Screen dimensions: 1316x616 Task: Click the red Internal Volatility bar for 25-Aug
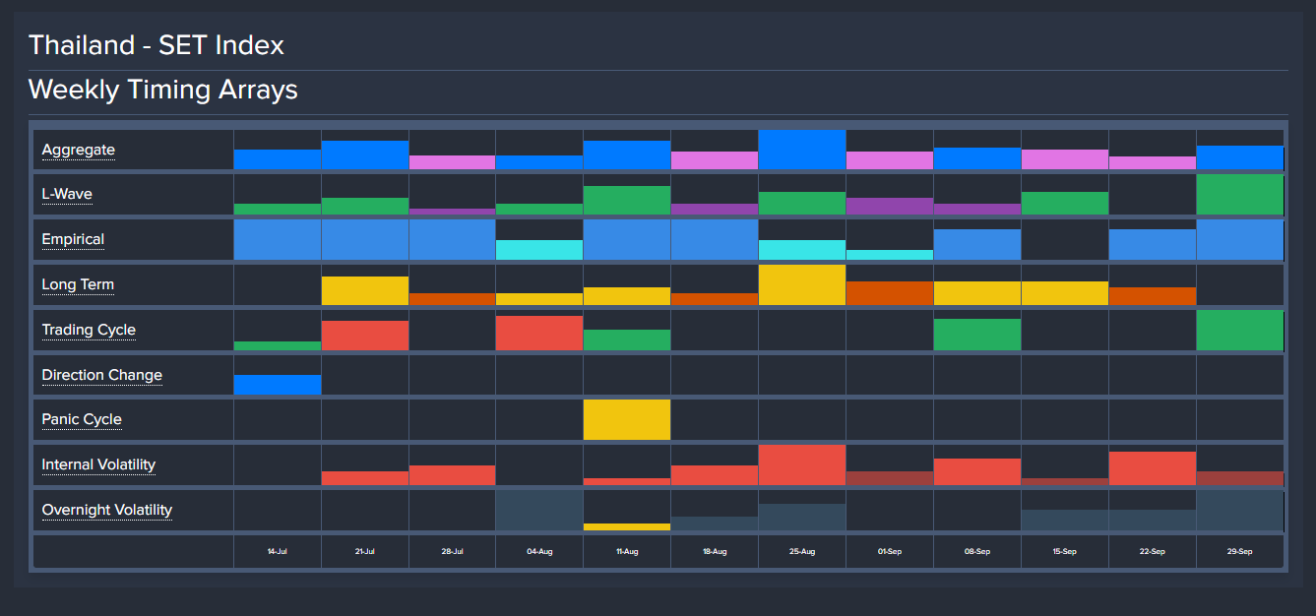802,464
